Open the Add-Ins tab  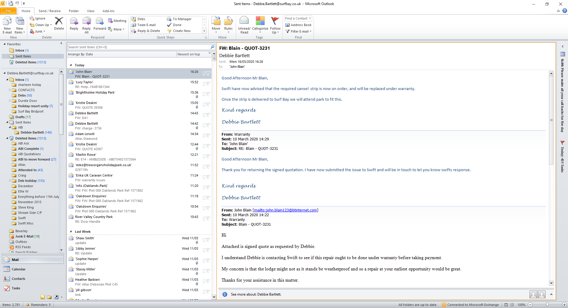[109, 11]
